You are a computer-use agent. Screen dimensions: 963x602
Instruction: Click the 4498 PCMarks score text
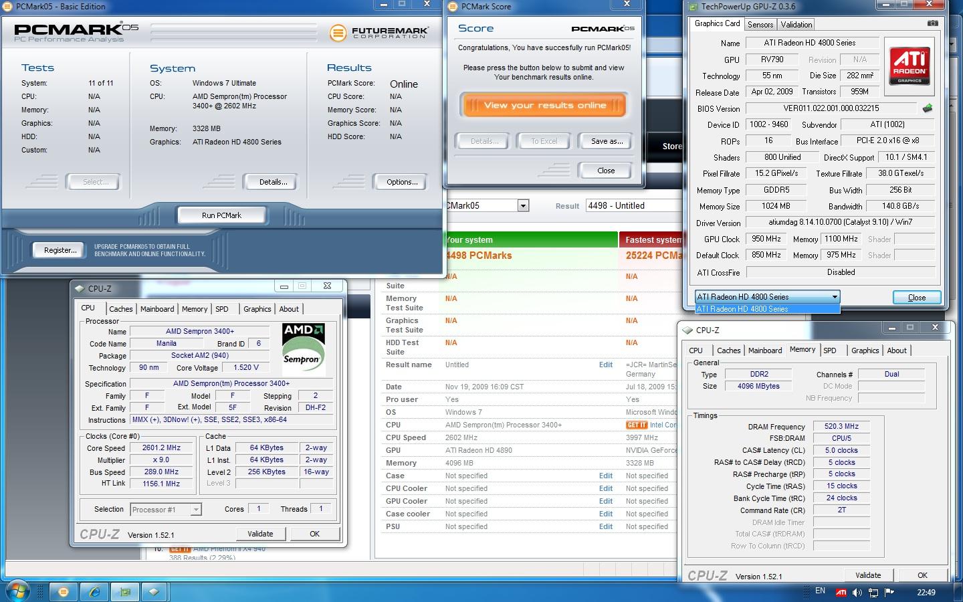point(479,256)
